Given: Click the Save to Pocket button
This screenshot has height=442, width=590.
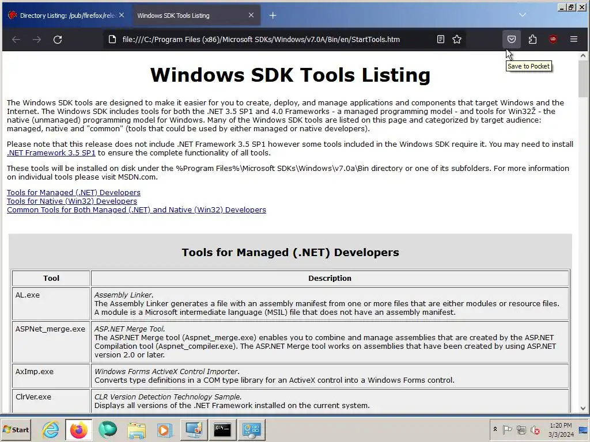Looking at the screenshot, I should point(512,39).
